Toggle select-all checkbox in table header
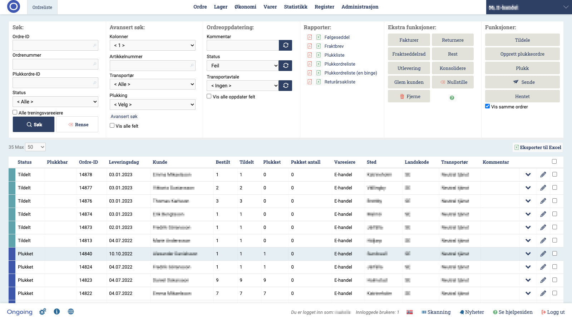 [554, 162]
